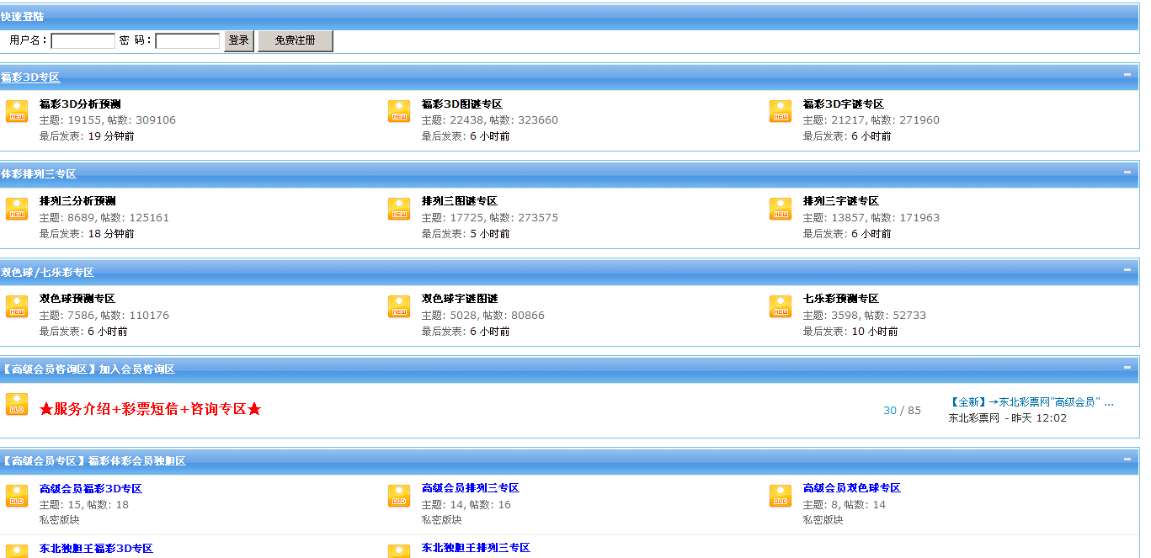Click the 登录 button
The image size is (1151, 558).
(x=239, y=40)
